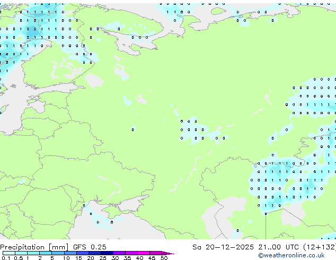Click the '30' legend label
Viewport: 336px width, 260px height.
pyautogui.click(x=115, y=258)
